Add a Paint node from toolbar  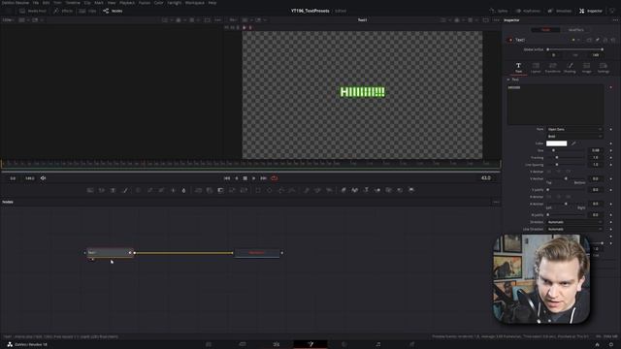coord(125,190)
